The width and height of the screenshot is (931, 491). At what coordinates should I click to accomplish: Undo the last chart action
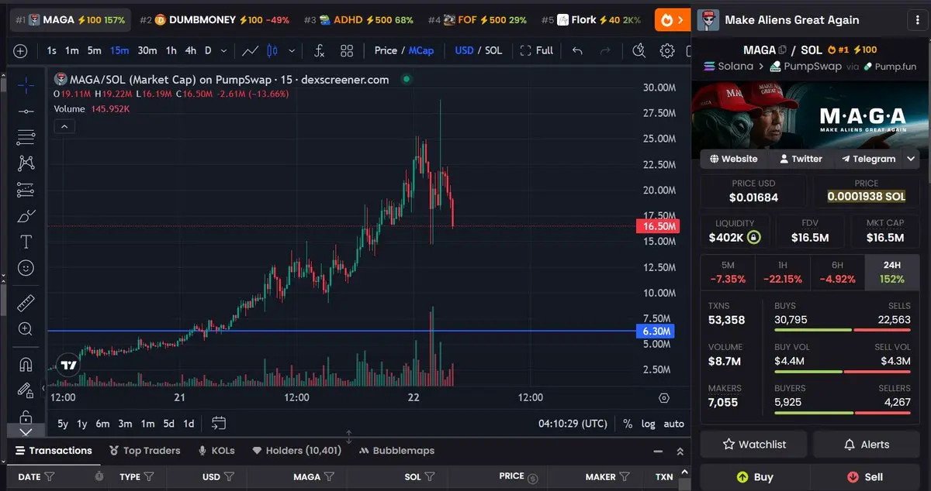pos(577,50)
